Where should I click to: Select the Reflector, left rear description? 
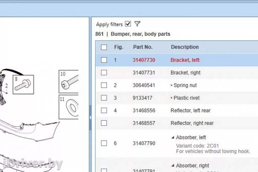[190, 111]
